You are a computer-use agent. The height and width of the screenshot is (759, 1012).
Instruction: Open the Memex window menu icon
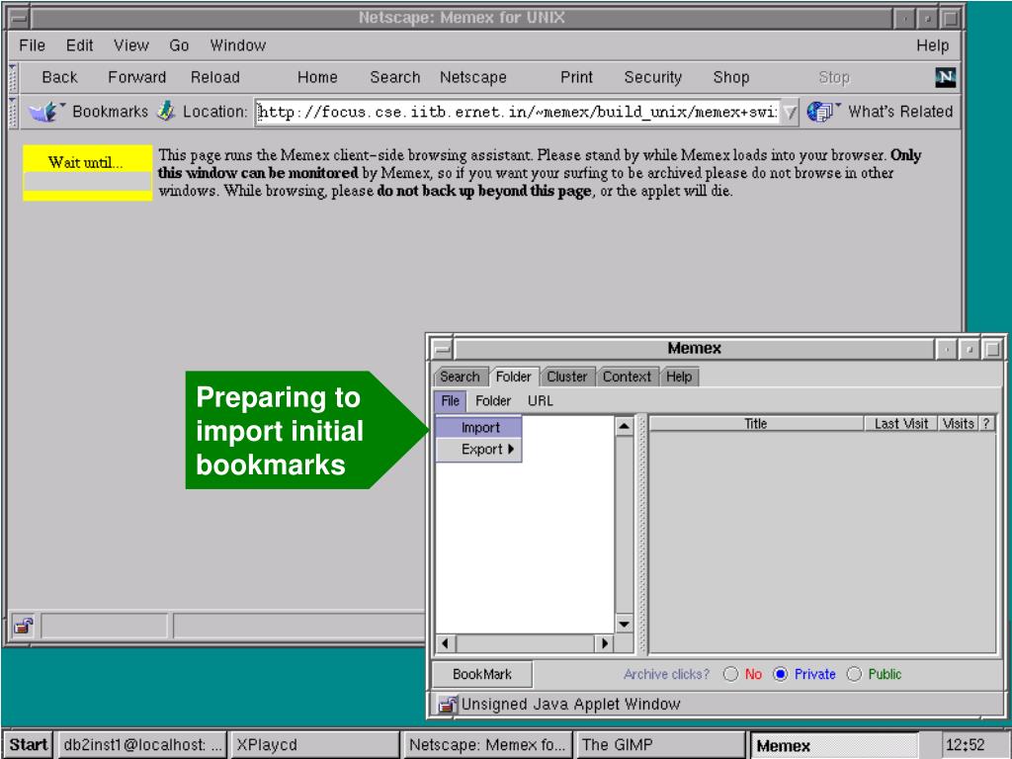[x=442, y=349]
